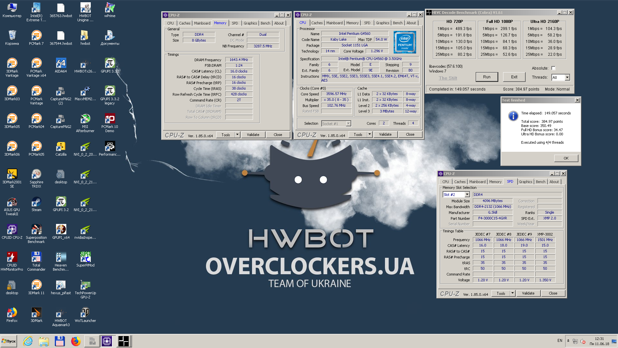Viewport: 618px width, 348px height.
Task: Click Exit in HEVC Decode Benchmark
Action: coord(514,77)
